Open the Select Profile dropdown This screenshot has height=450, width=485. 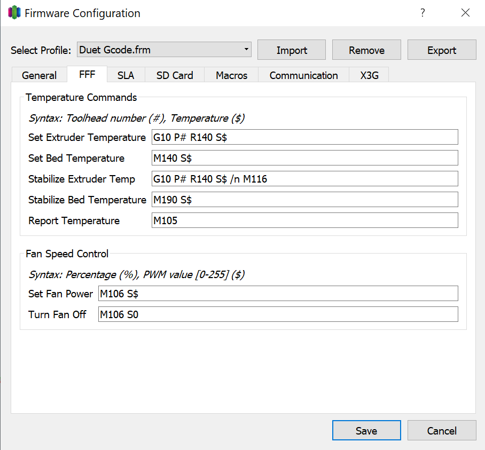click(164, 50)
